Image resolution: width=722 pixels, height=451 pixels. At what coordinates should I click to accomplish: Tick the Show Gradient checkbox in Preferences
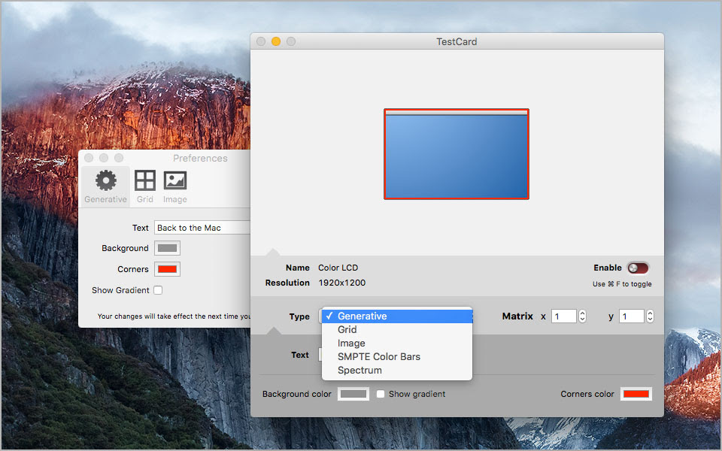point(158,290)
